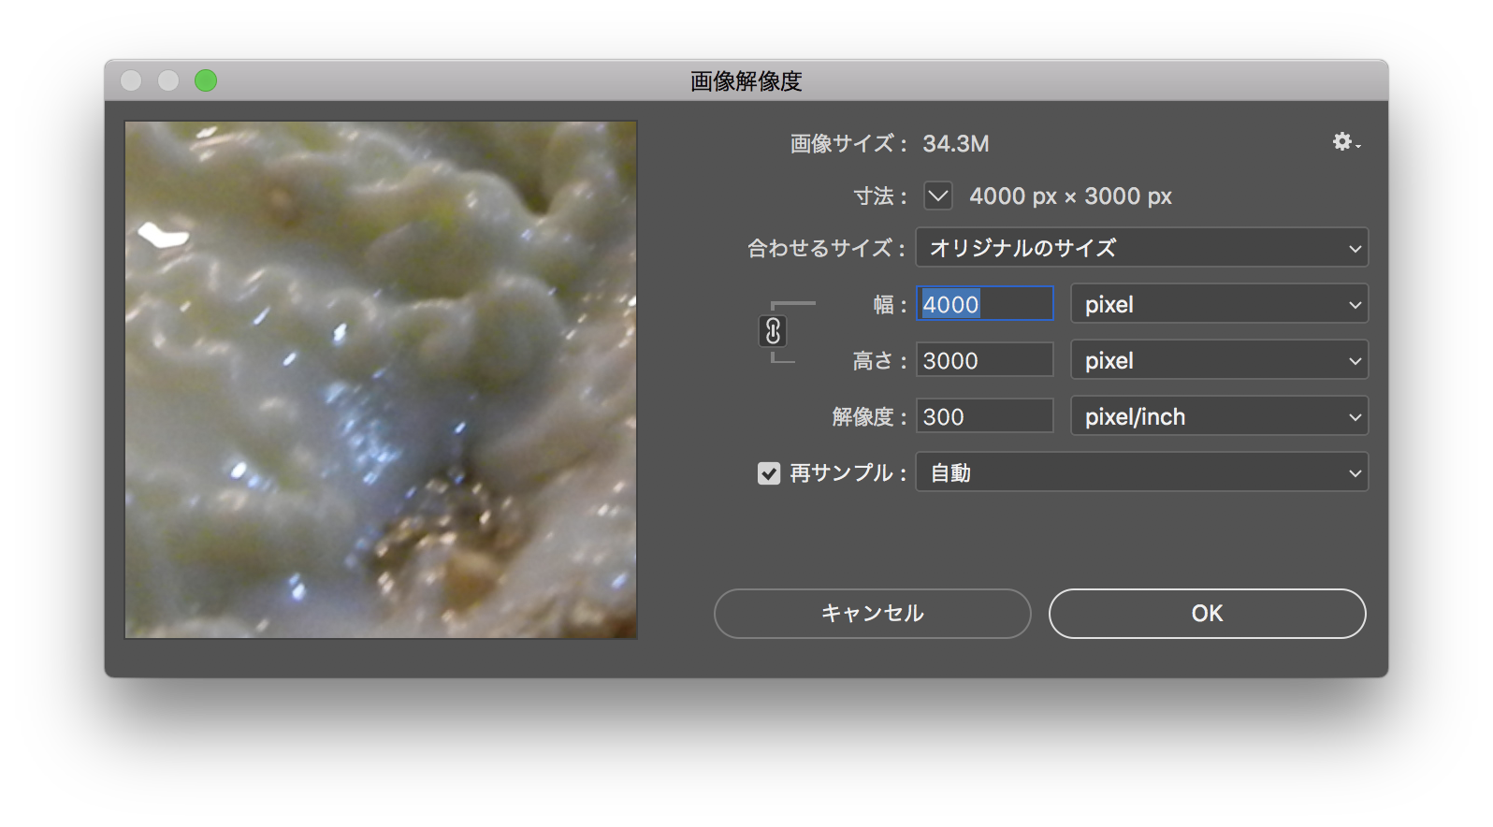
Task: Click the 幅 width input field
Action: tap(985, 304)
